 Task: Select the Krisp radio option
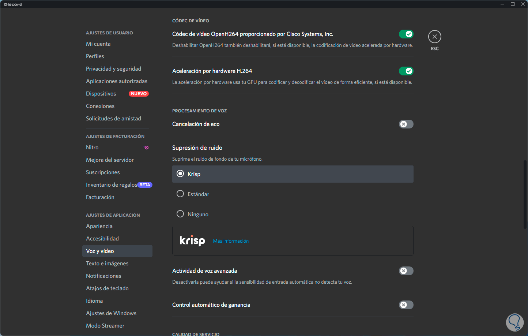pyautogui.click(x=180, y=174)
